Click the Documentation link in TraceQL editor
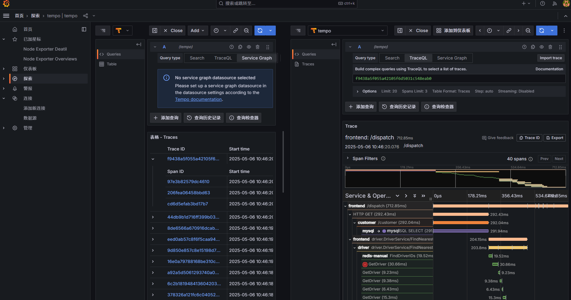The height and width of the screenshot is (300, 571). (x=549, y=69)
